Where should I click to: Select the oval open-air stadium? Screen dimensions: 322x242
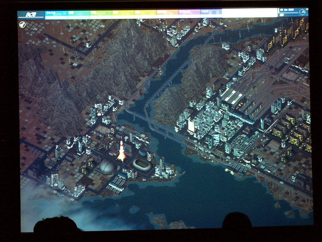(x=142, y=164)
